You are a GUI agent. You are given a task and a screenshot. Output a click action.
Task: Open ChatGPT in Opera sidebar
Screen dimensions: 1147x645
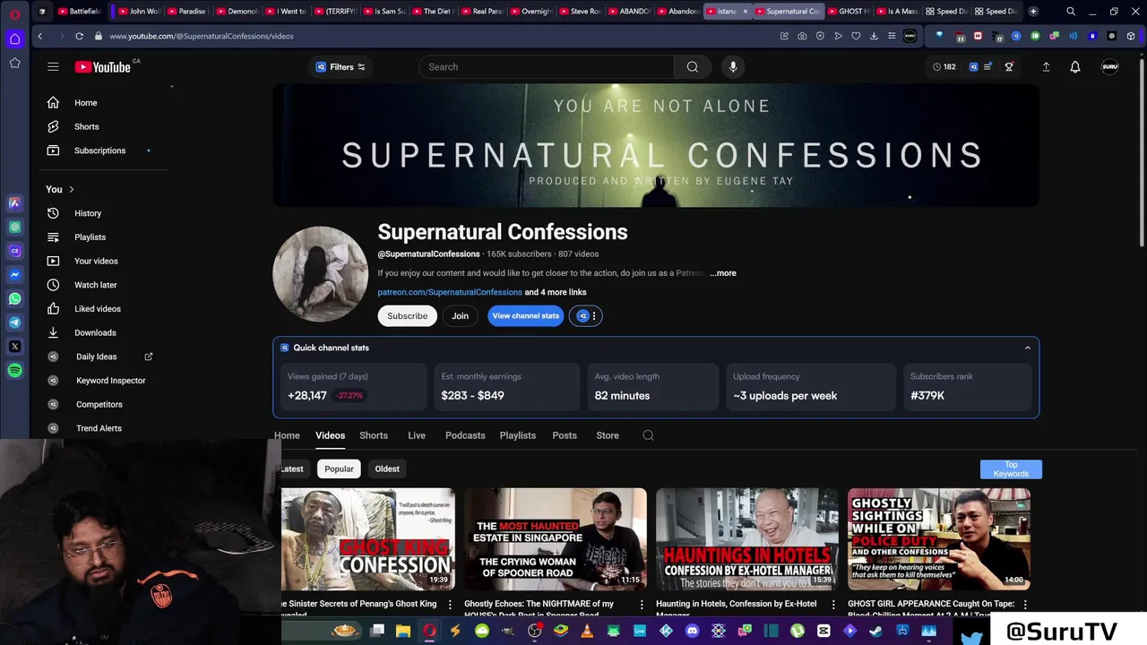tap(15, 227)
